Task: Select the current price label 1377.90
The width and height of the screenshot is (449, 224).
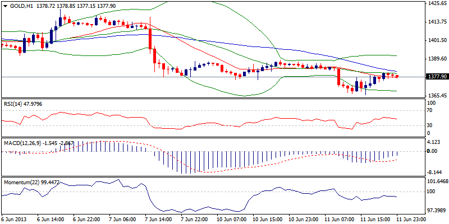Action: tap(436, 77)
